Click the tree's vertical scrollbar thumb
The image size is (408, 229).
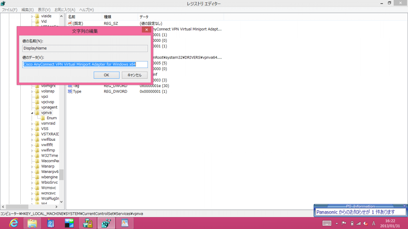[x=61, y=175]
